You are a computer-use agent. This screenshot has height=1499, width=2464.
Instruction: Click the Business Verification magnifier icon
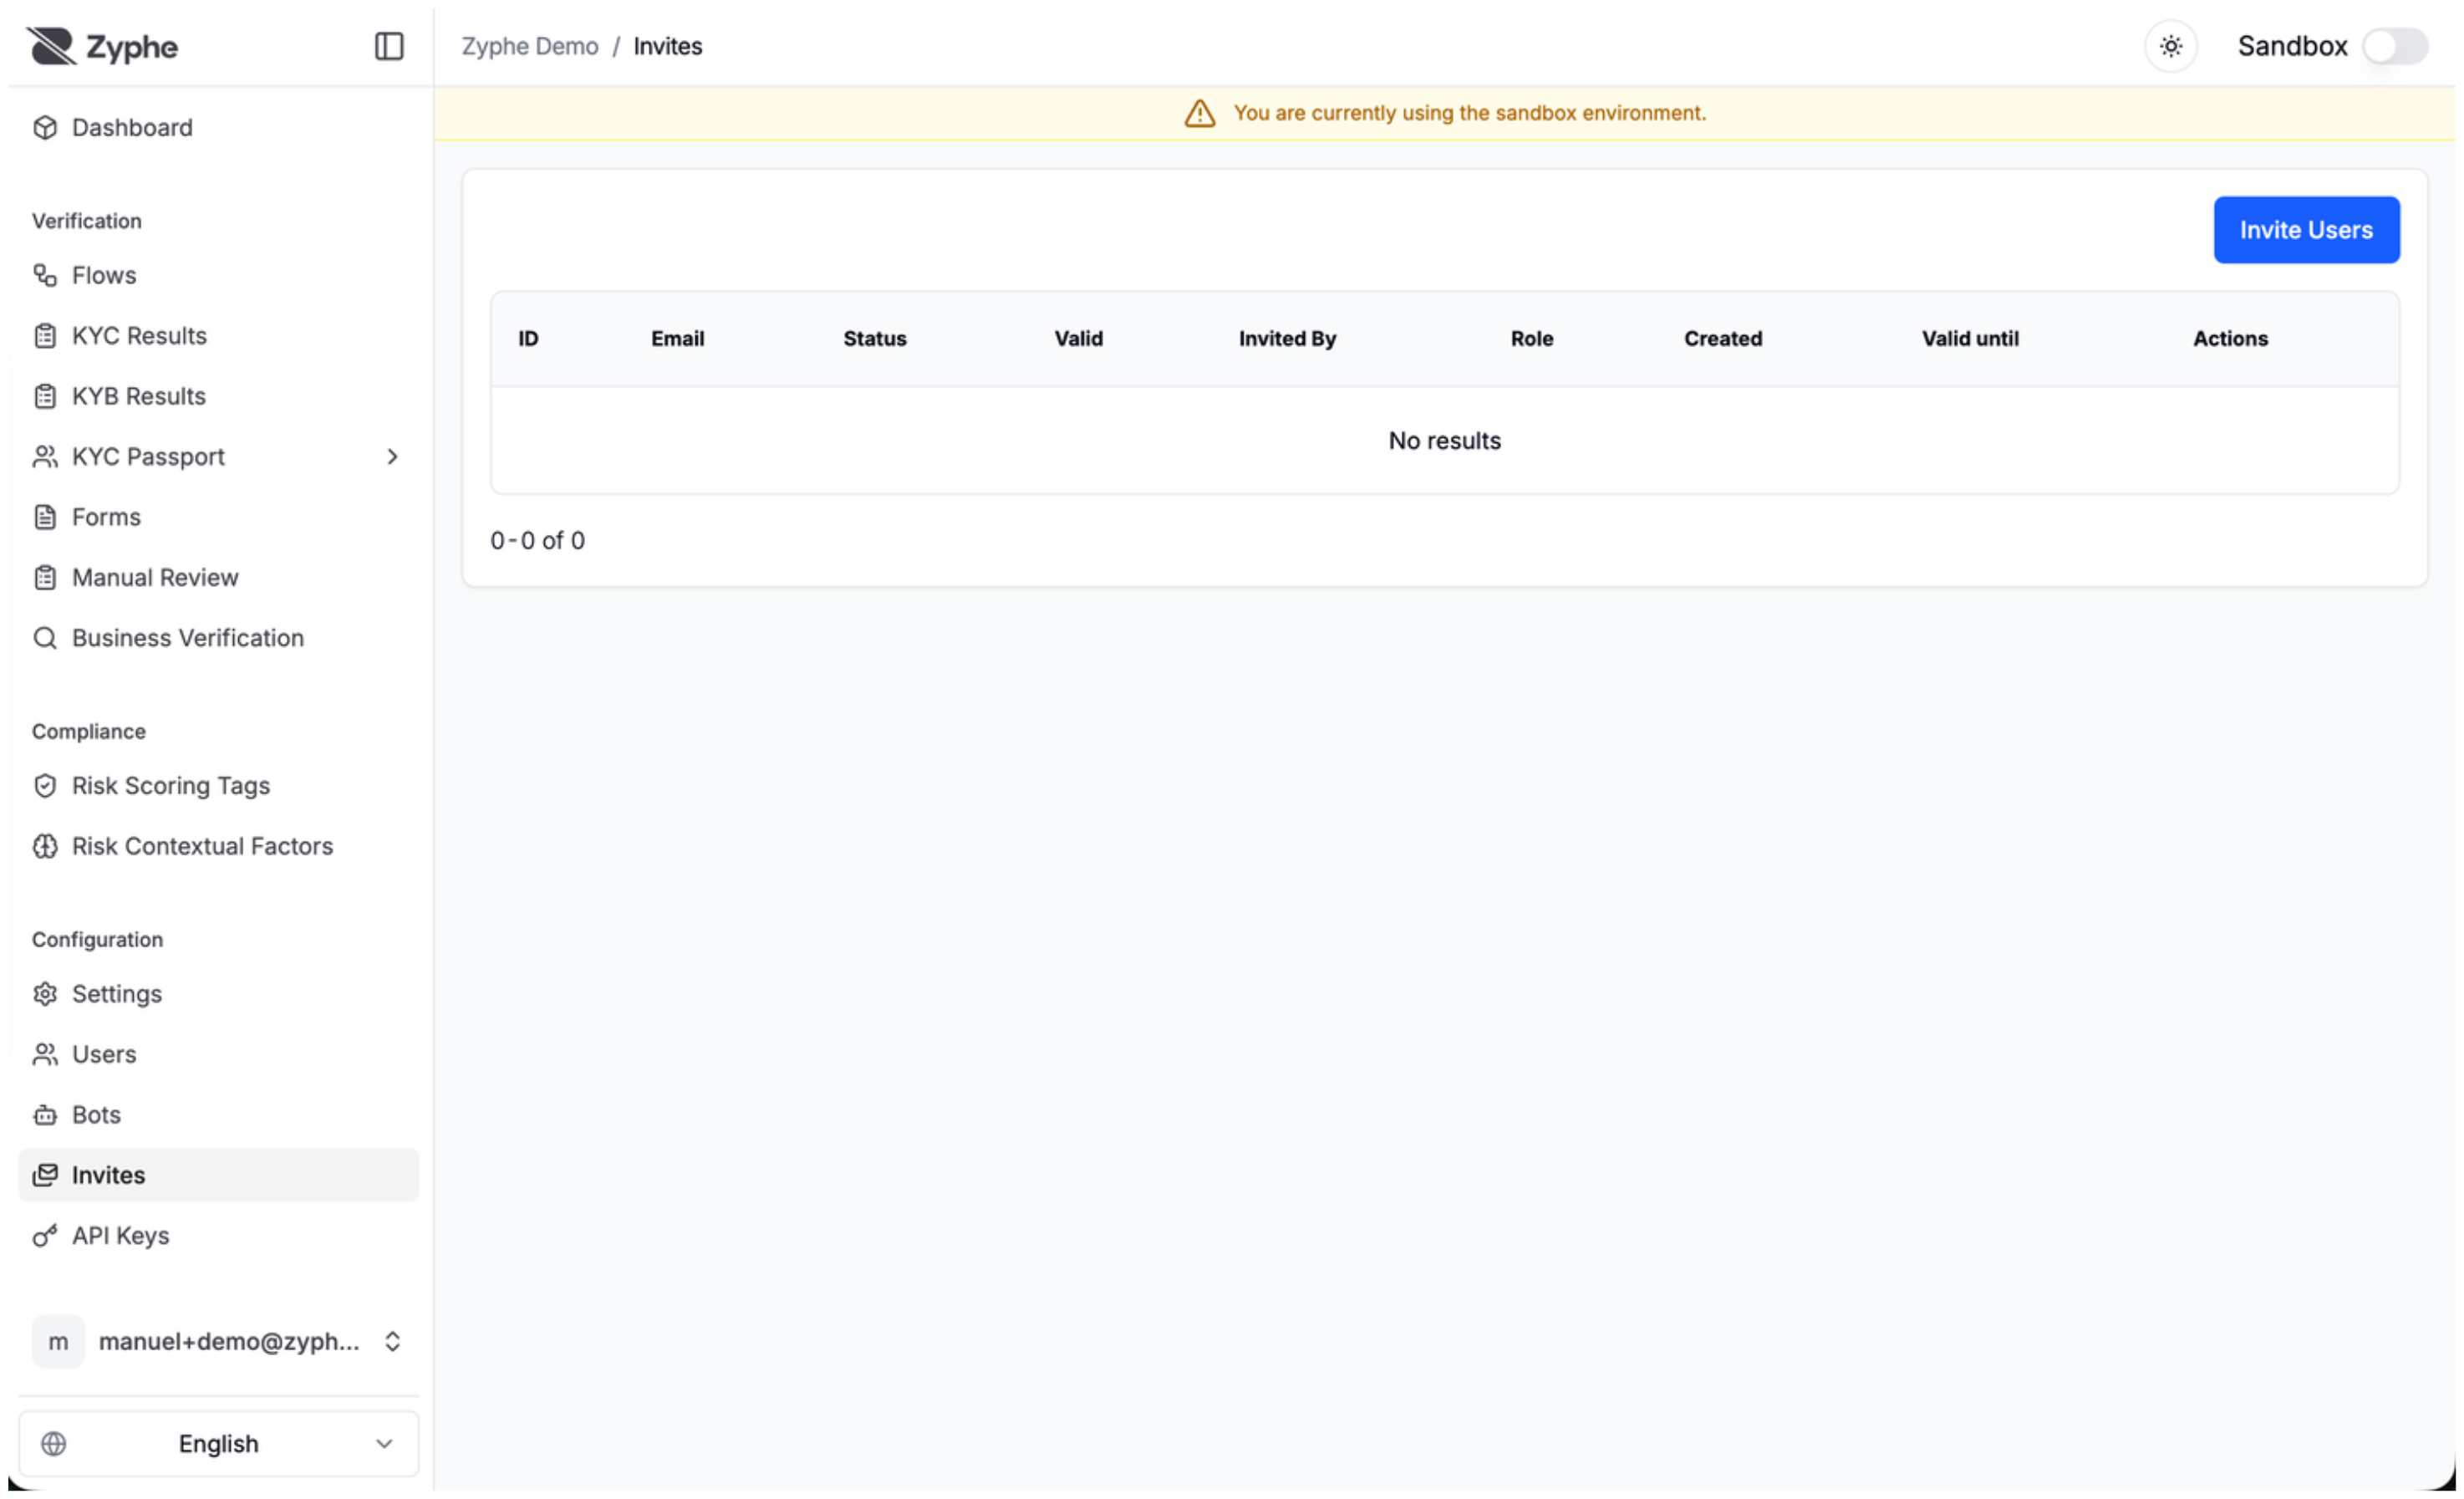click(45, 638)
